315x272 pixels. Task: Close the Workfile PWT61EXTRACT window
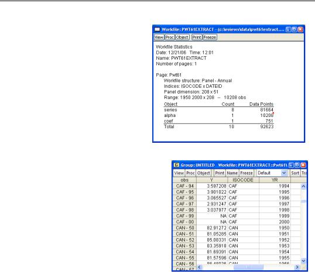(x=300, y=29)
